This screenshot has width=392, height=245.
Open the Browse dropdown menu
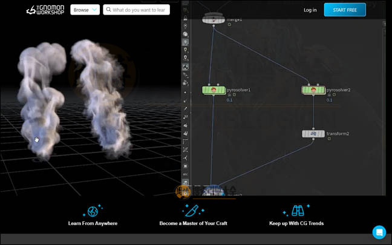coord(85,10)
